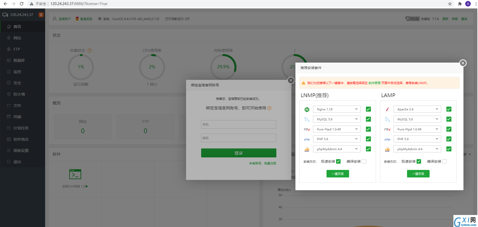Click the 计划任务 calendar icon in sidebar
The width and height of the screenshot is (478, 227).
pos(9,128)
